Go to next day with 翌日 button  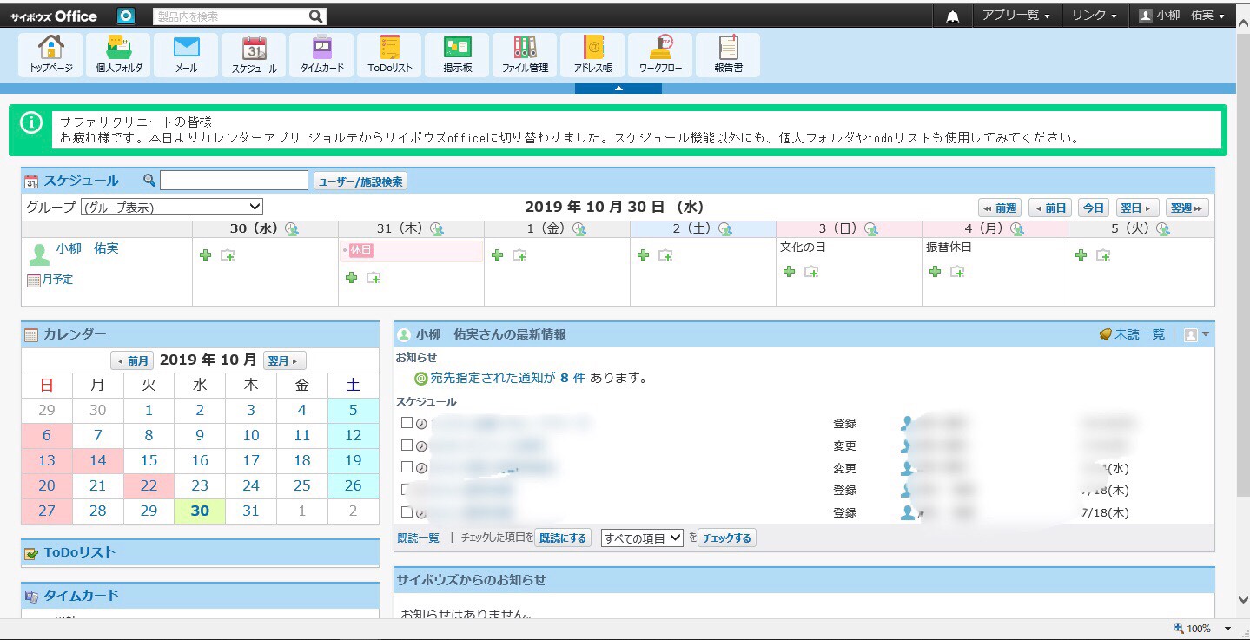1138,208
